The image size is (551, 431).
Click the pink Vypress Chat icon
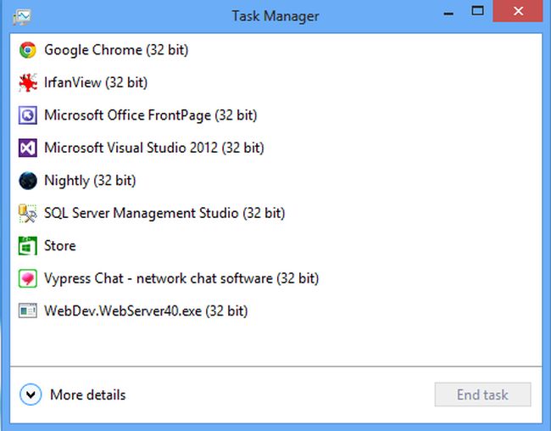28,278
